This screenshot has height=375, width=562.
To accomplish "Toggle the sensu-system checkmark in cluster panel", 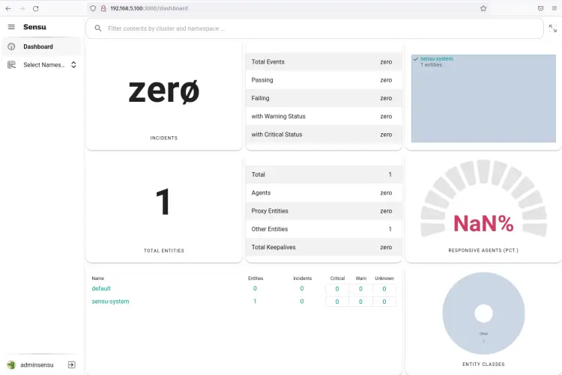I will point(415,58).
